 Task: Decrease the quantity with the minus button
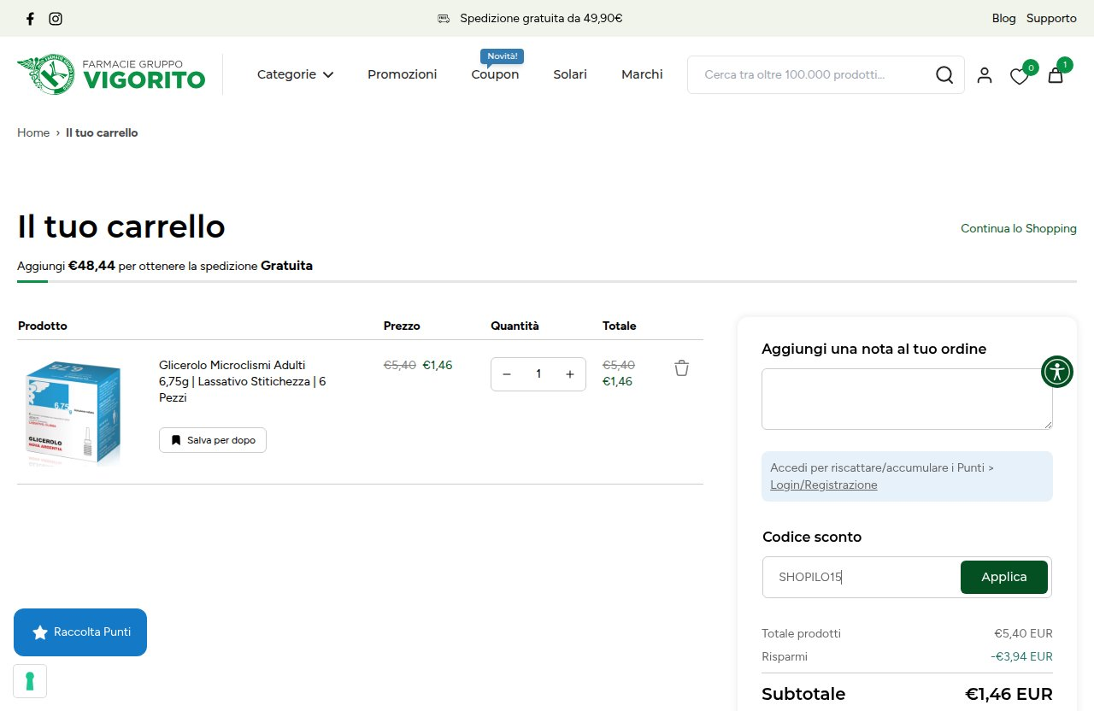(507, 374)
